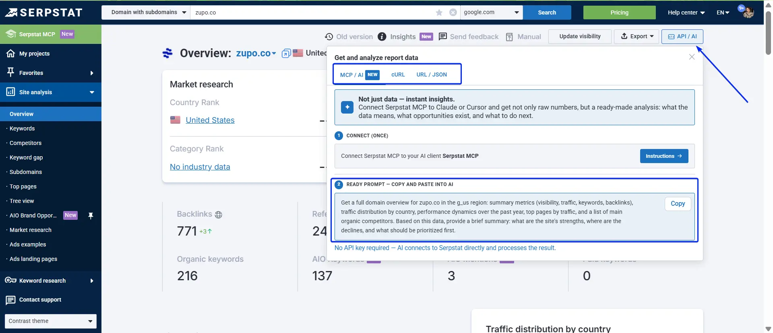Click the Backlinks value 771
773x333 pixels.
pos(187,231)
